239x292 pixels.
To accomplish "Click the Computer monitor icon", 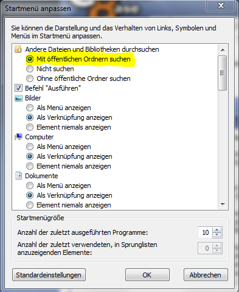I will tap(18, 137).
